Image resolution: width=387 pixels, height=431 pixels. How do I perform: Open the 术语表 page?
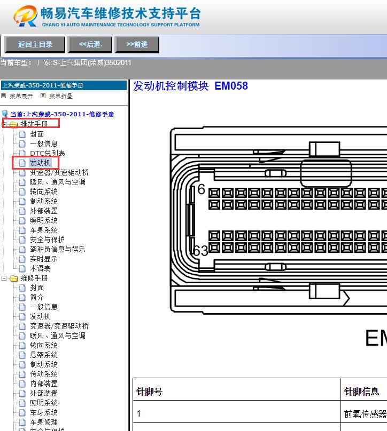click(40, 268)
